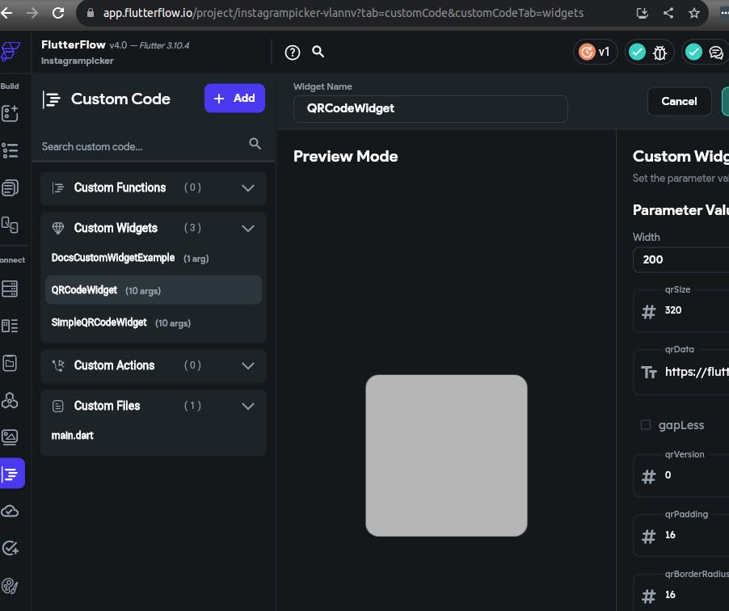Click the bug debug icon
Screen dimensions: 729x611
pos(659,53)
